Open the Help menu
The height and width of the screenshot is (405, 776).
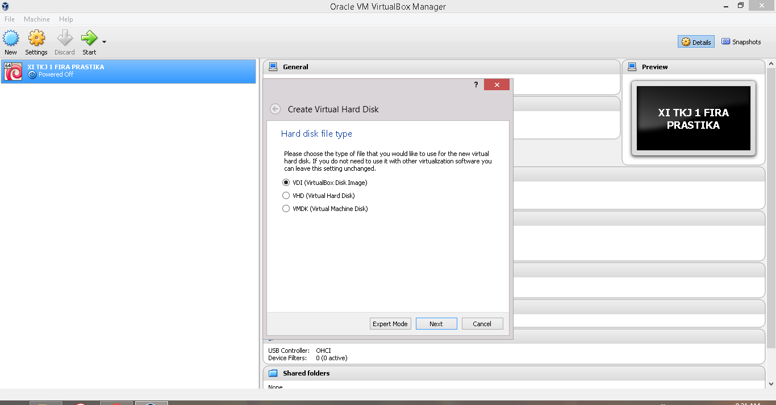coord(66,19)
